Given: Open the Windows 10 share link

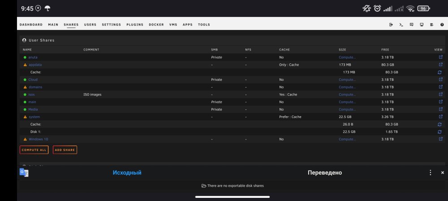Looking at the screenshot, I should [x=38, y=139].
